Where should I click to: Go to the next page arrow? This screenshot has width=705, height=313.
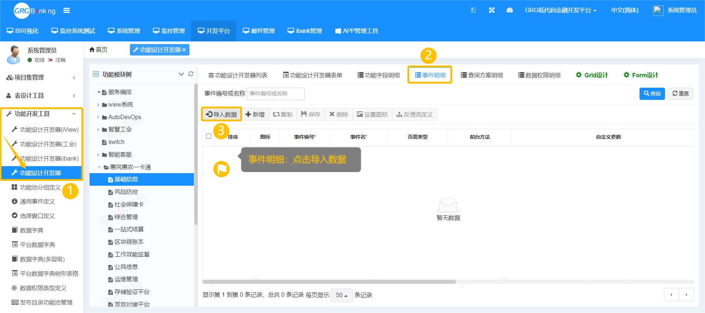(x=686, y=295)
